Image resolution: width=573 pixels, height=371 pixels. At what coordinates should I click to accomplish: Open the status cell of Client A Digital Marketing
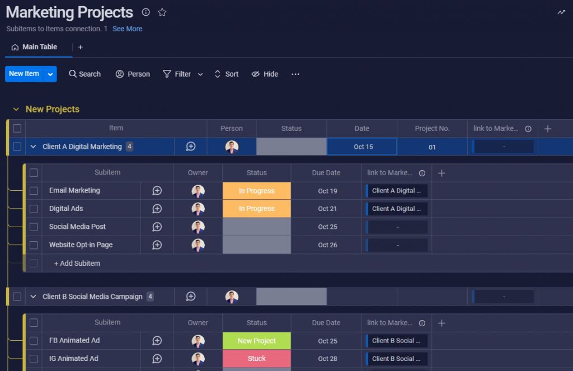(291, 147)
